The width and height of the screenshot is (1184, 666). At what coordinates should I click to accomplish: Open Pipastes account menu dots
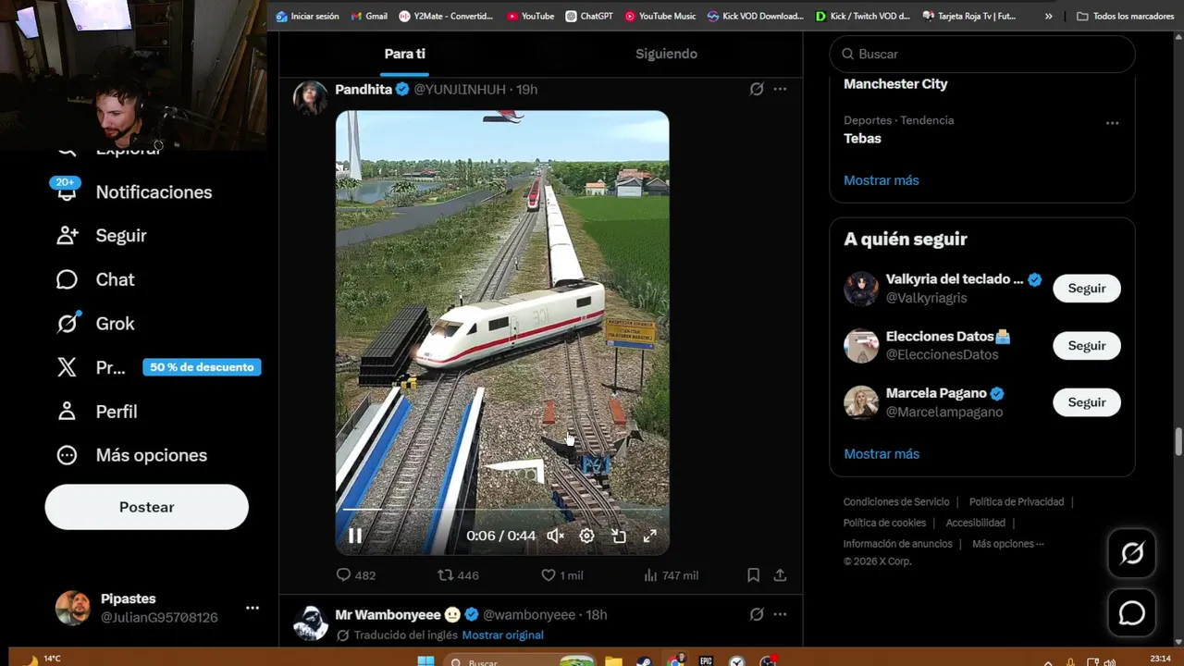pos(252,608)
